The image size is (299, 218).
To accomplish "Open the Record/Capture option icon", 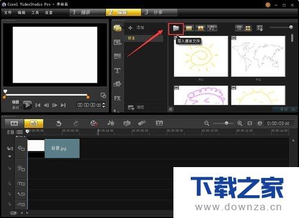I will coord(94,123).
